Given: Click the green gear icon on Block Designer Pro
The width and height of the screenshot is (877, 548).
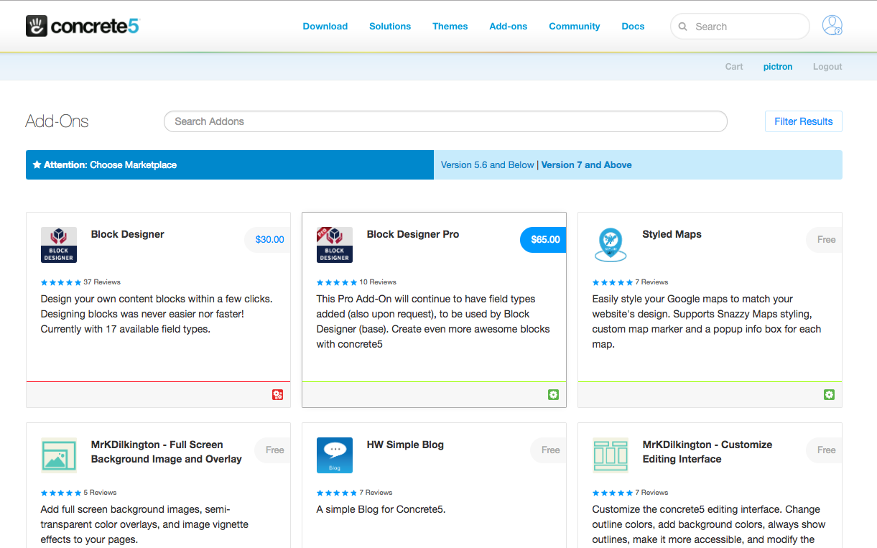Looking at the screenshot, I should pyautogui.click(x=553, y=394).
